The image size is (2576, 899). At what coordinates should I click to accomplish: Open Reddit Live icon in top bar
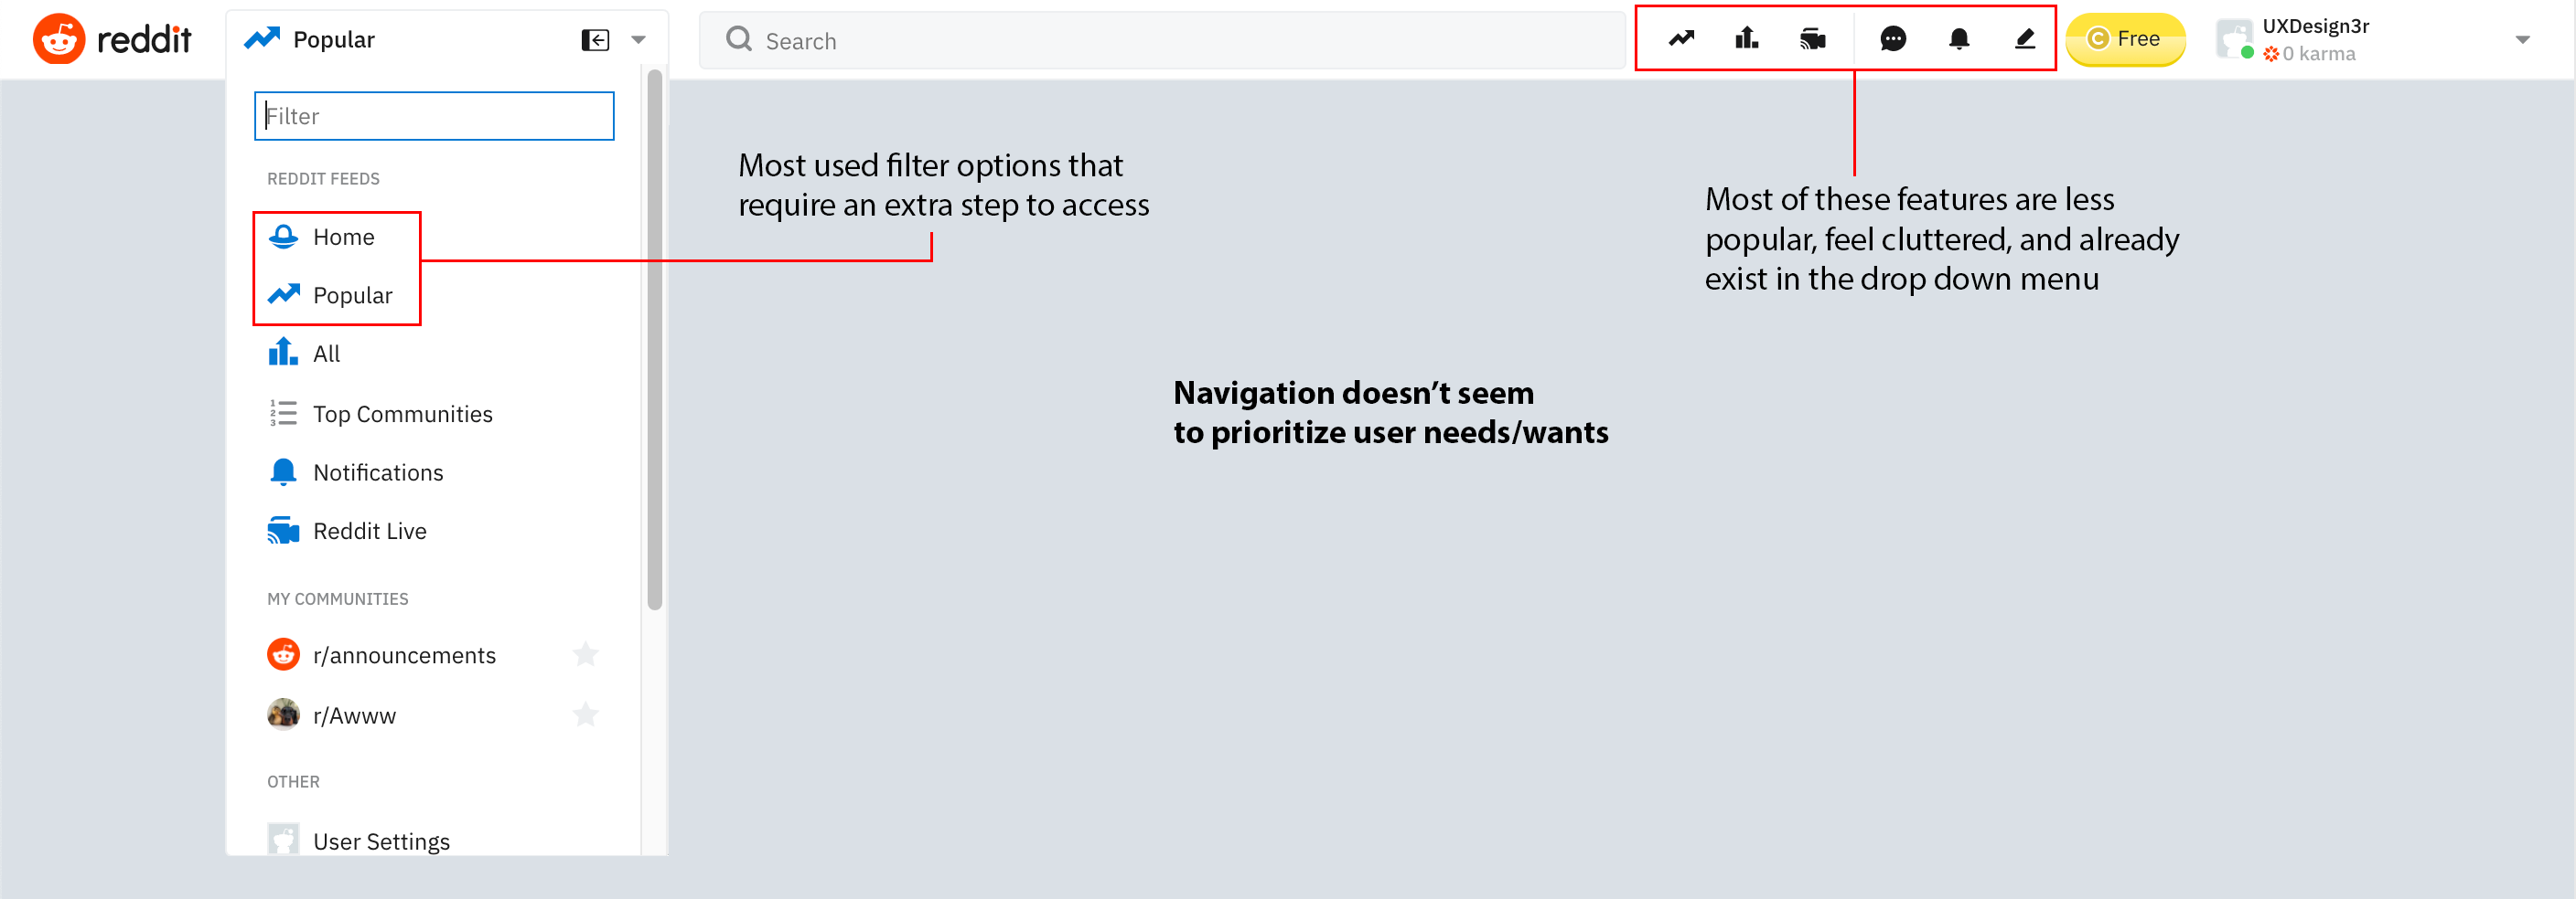(1813, 39)
